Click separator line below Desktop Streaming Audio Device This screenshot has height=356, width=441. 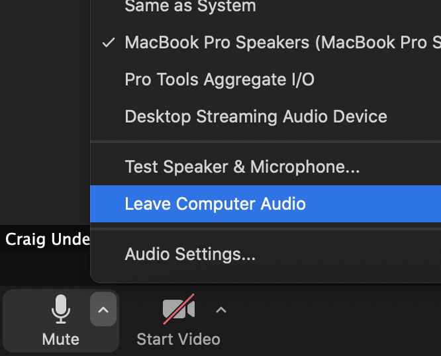[x=266, y=142]
